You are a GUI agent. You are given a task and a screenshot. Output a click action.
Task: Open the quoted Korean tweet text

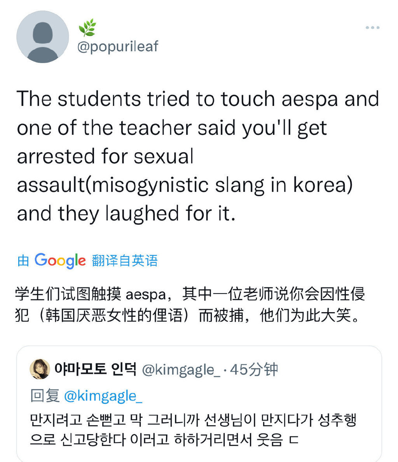click(193, 430)
